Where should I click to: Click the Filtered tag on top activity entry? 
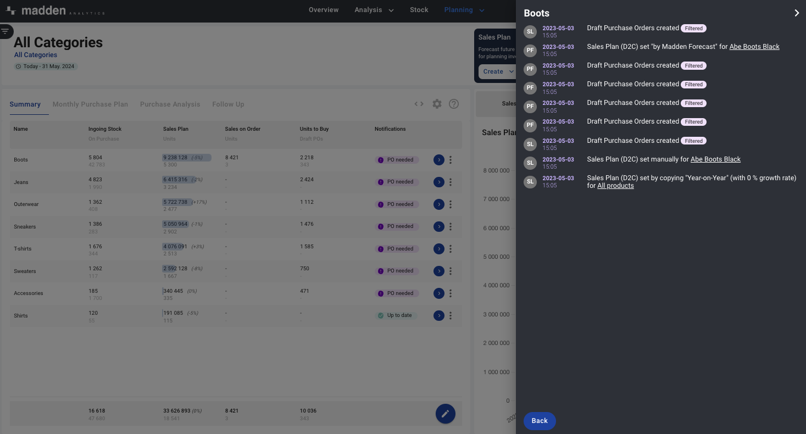coord(693,28)
